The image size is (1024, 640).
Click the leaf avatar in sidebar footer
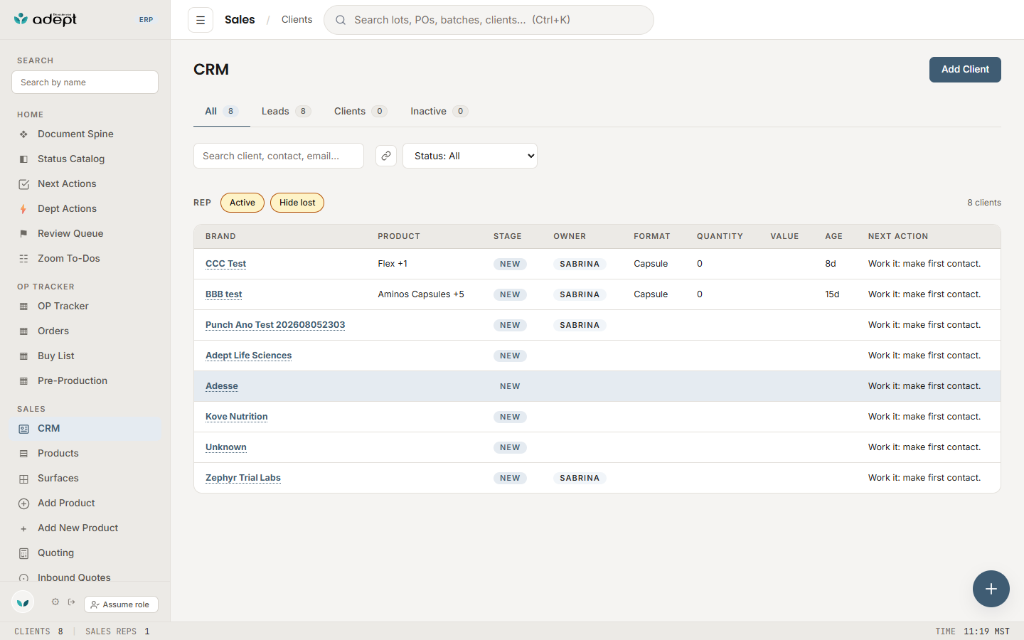pos(23,602)
